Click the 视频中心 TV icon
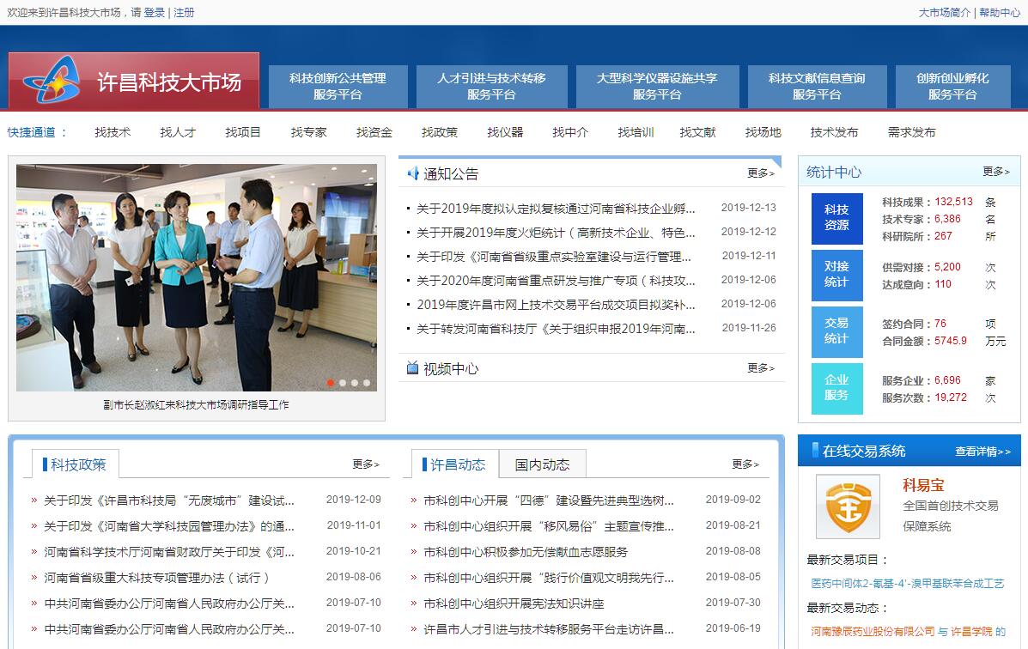Viewport: 1028px width, 649px height. [413, 368]
